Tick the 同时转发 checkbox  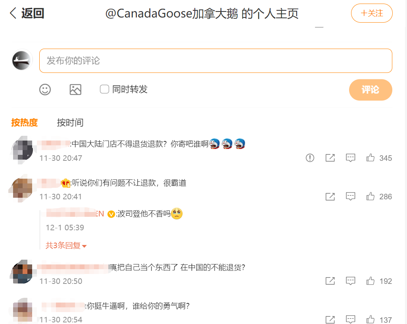tap(104, 89)
